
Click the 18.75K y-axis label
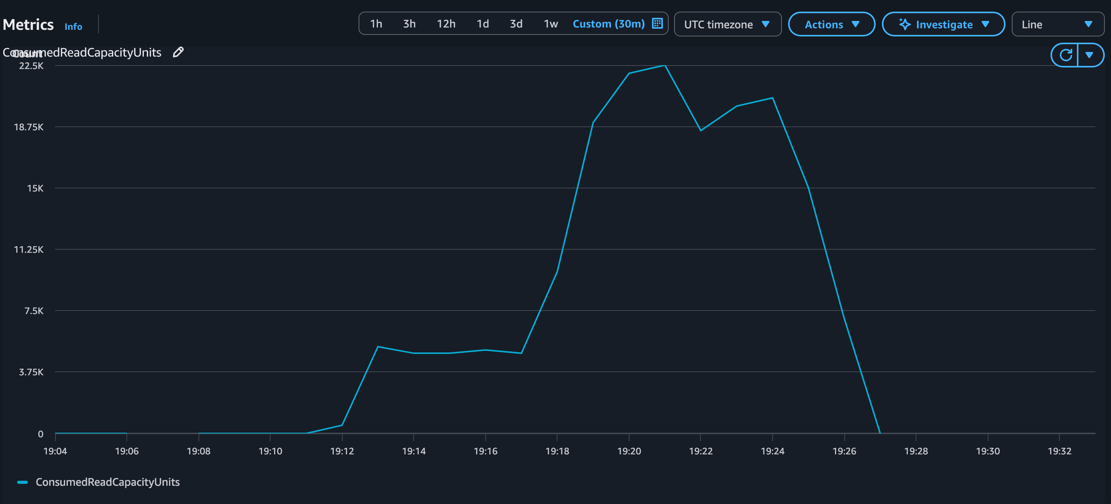pyautogui.click(x=28, y=127)
